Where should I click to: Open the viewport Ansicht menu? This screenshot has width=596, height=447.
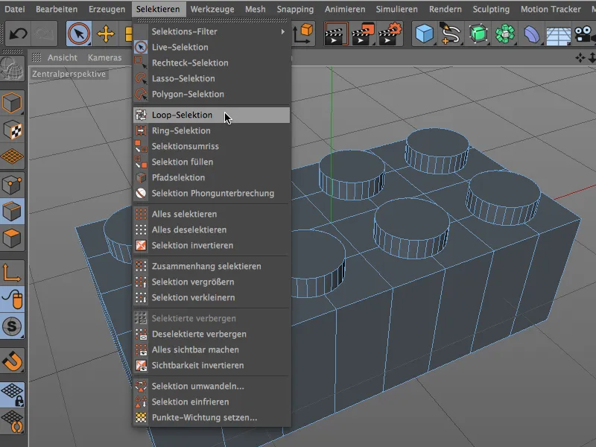click(63, 57)
